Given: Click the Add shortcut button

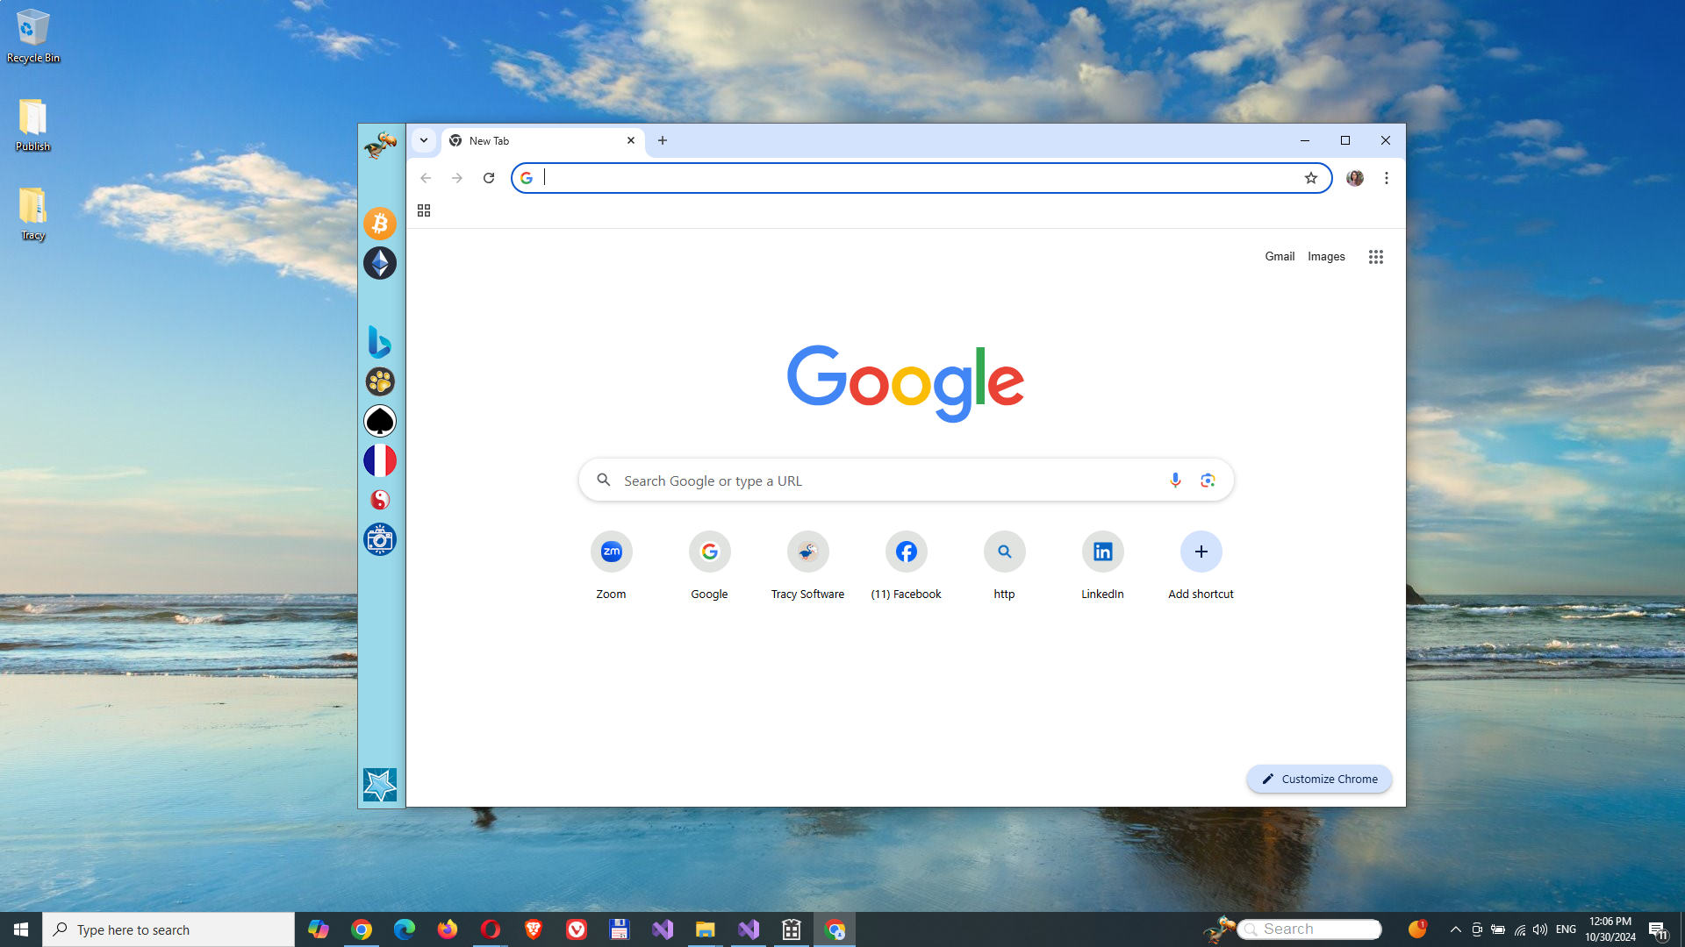Looking at the screenshot, I should tap(1201, 566).
